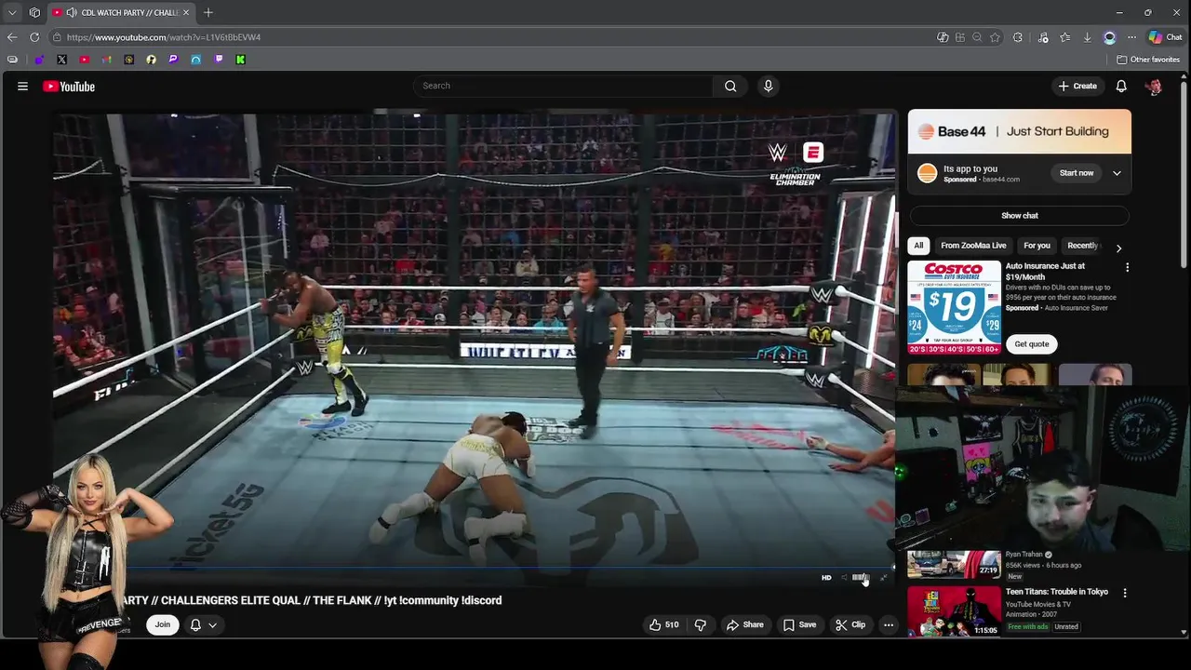Screen dimensions: 1191x670
Task: Open the Teen Titans: Trouble in Tokyo title
Action: (x=1057, y=592)
